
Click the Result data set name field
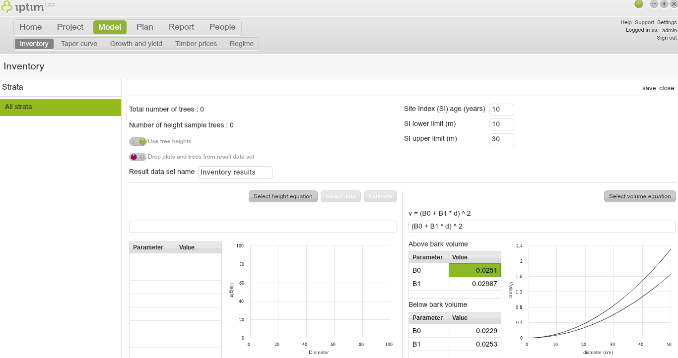235,172
